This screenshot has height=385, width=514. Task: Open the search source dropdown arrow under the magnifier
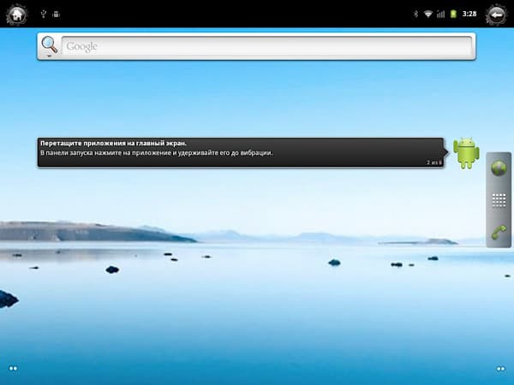[49, 56]
